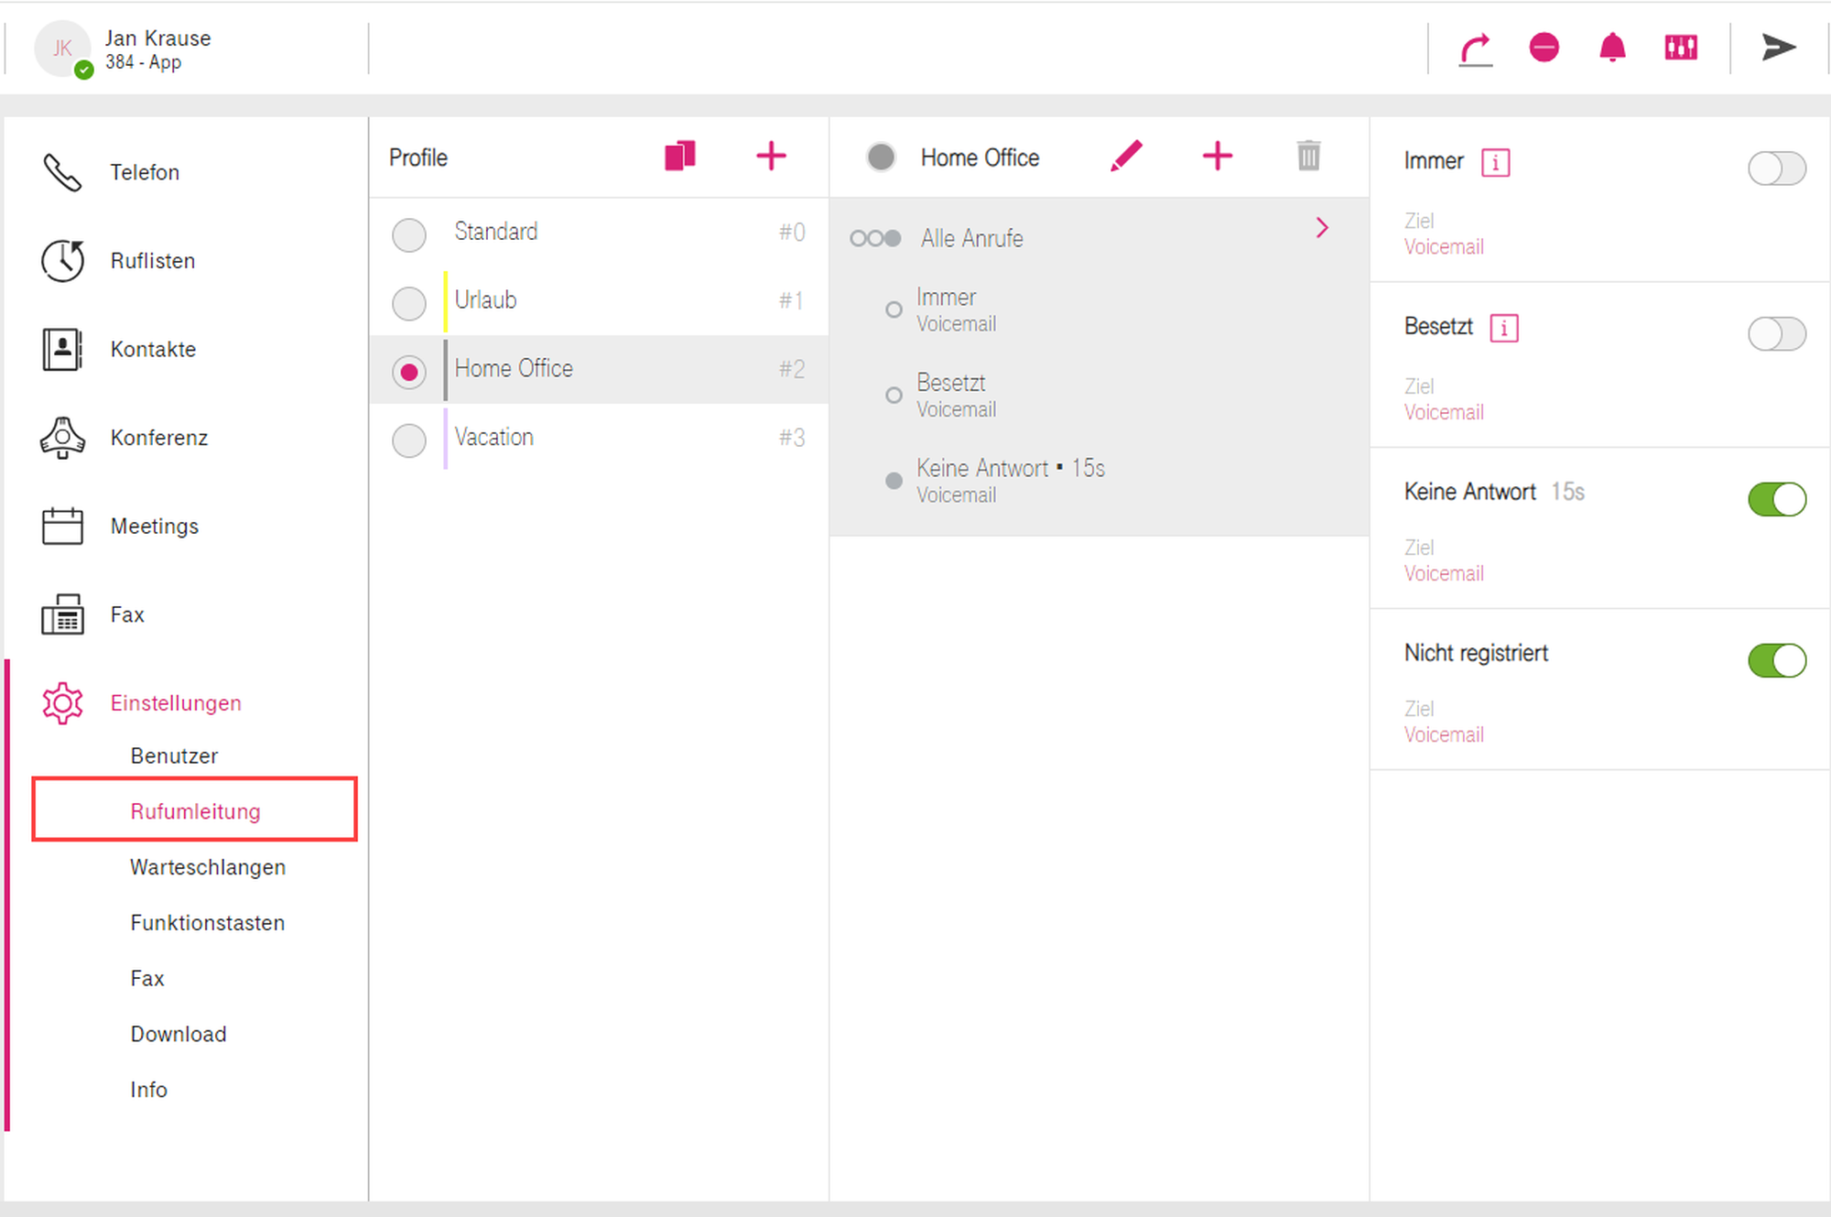Screen dimensions: 1831x1217
Task: Edit Home Office with pencil icon
Action: (1125, 156)
